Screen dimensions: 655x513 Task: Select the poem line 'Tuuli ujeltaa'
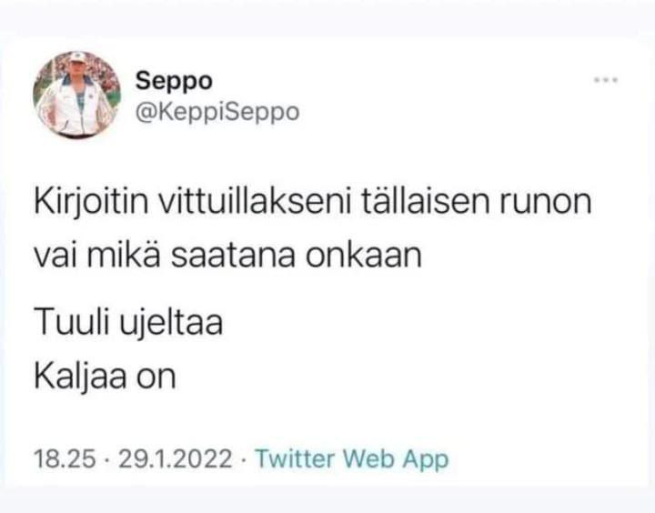click(128, 322)
